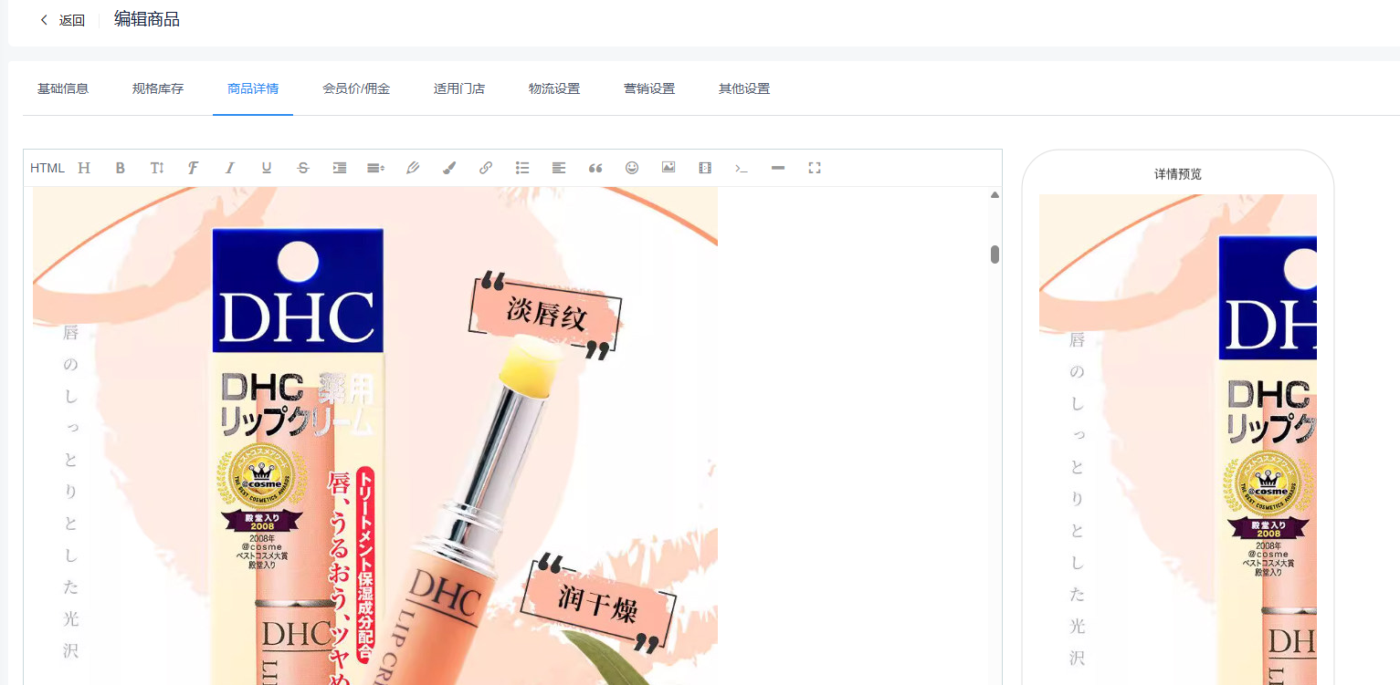
Task: Click the product image in the 详情预览 panel
Action: tap(1178, 440)
